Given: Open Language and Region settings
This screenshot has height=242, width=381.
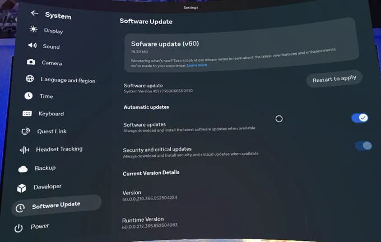Looking at the screenshot, I should point(68,80).
